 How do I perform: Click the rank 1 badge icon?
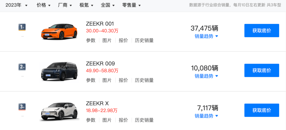click(x=22, y=27)
